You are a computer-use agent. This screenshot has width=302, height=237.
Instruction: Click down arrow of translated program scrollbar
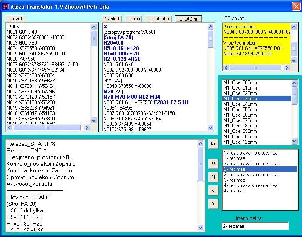pos(210,127)
